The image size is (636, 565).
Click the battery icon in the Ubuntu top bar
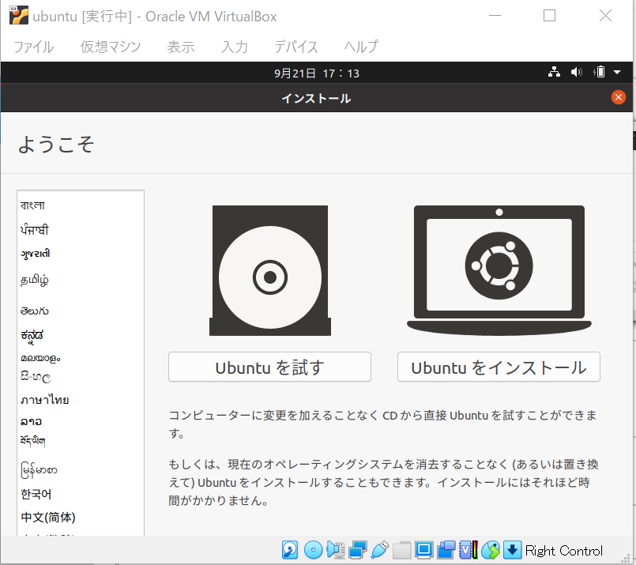click(x=599, y=73)
